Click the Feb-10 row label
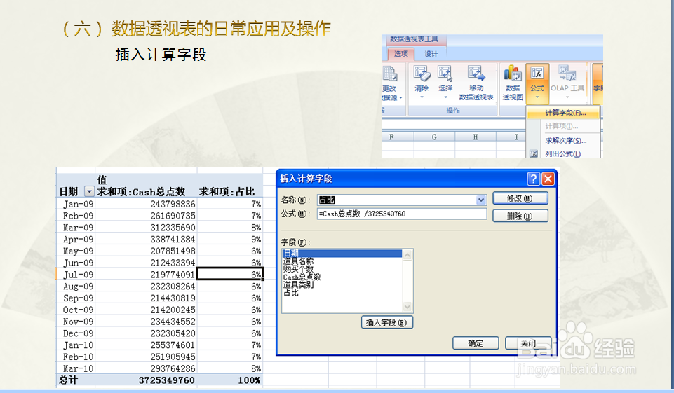The height and width of the screenshot is (393, 674). point(79,357)
